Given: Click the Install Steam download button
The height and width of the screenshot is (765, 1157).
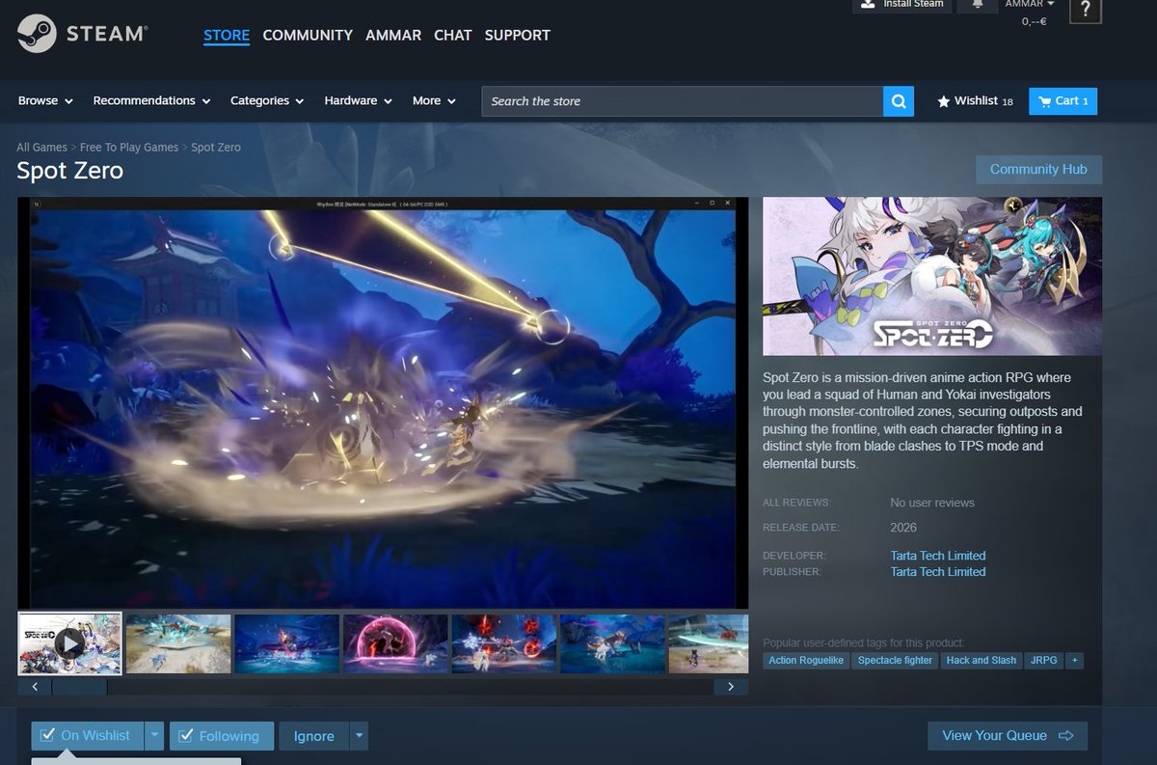Looking at the screenshot, I should pyautogui.click(x=901, y=5).
